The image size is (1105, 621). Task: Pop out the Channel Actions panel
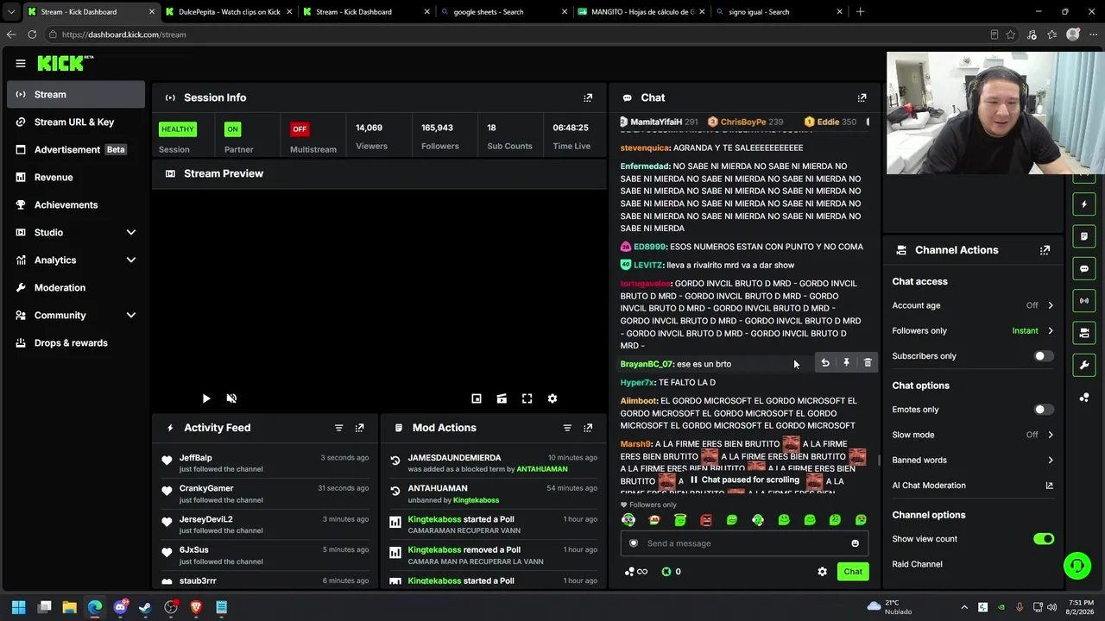1045,250
